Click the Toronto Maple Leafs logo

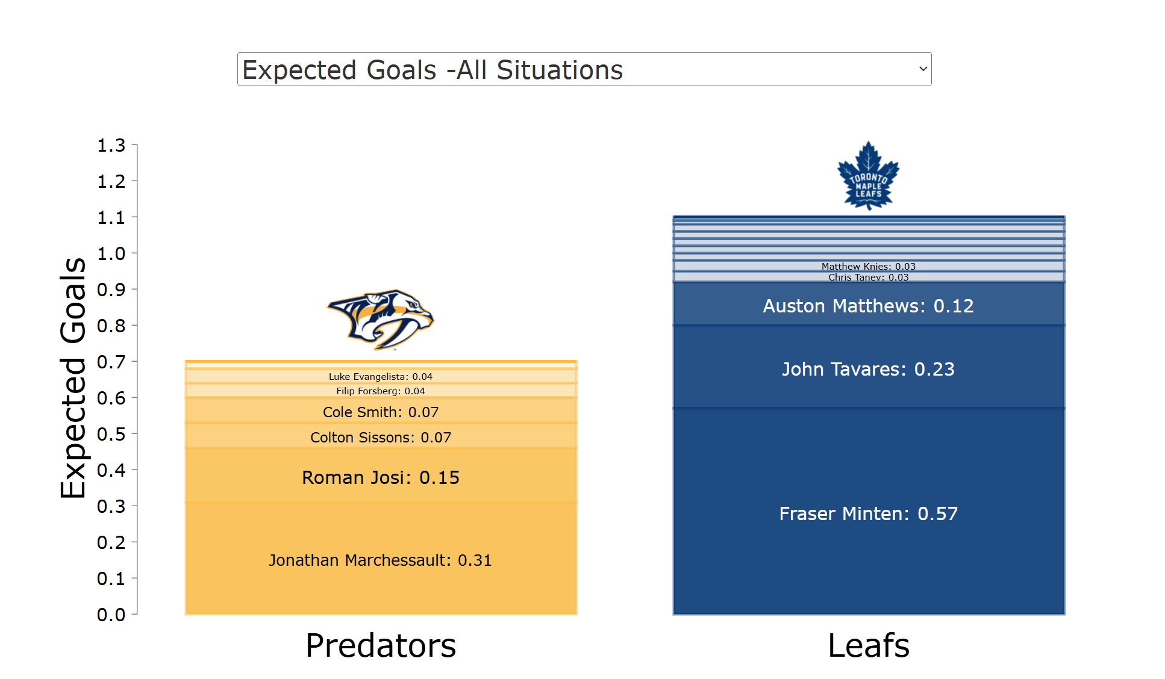(x=868, y=176)
